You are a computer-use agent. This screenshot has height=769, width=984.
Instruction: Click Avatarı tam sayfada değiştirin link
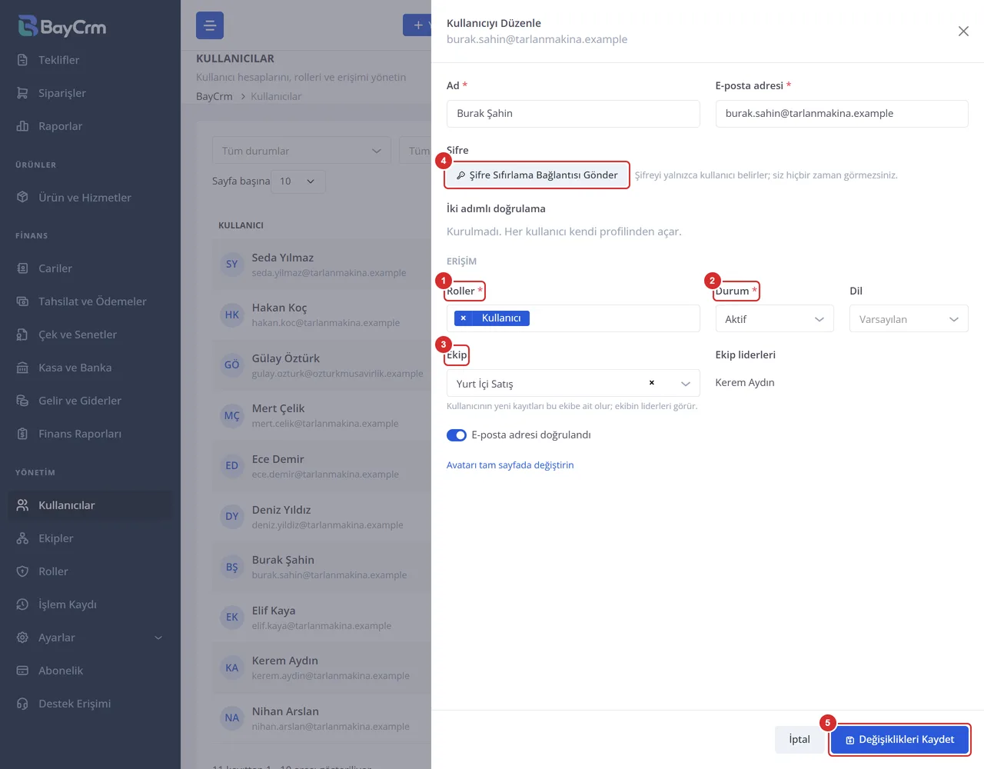pyautogui.click(x=510, y=465)
